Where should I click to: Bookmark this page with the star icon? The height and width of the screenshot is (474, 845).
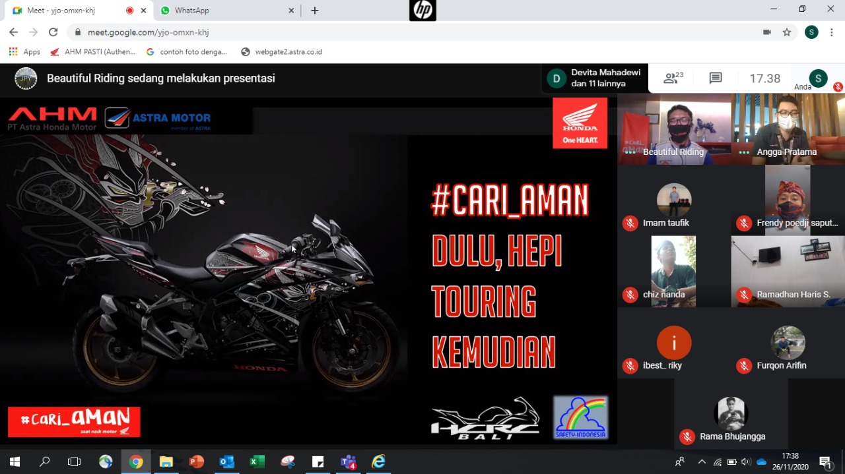pos(787,32)
